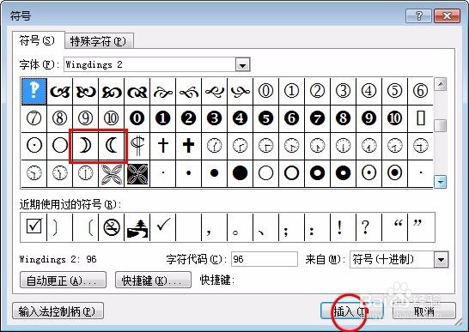Pick the crescent moon beside the cent sign
Screen dimensions: 469x332
[112, 146]
